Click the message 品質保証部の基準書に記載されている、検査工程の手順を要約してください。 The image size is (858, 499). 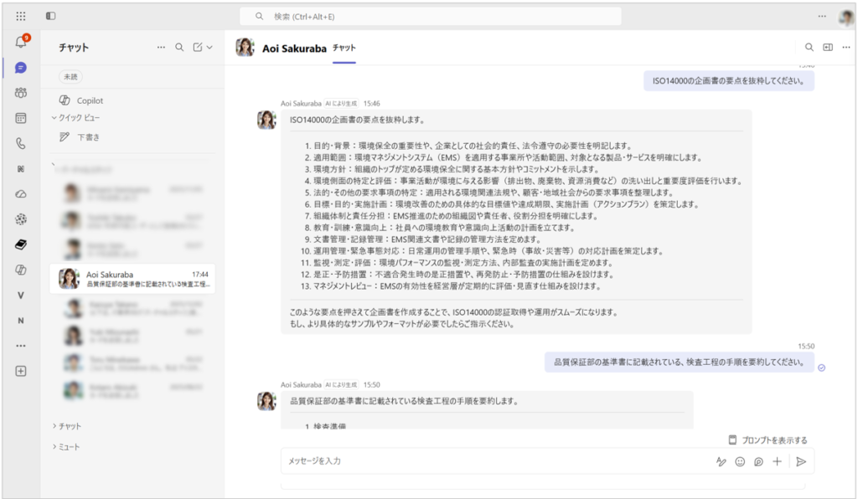click(x=679, y=362)
